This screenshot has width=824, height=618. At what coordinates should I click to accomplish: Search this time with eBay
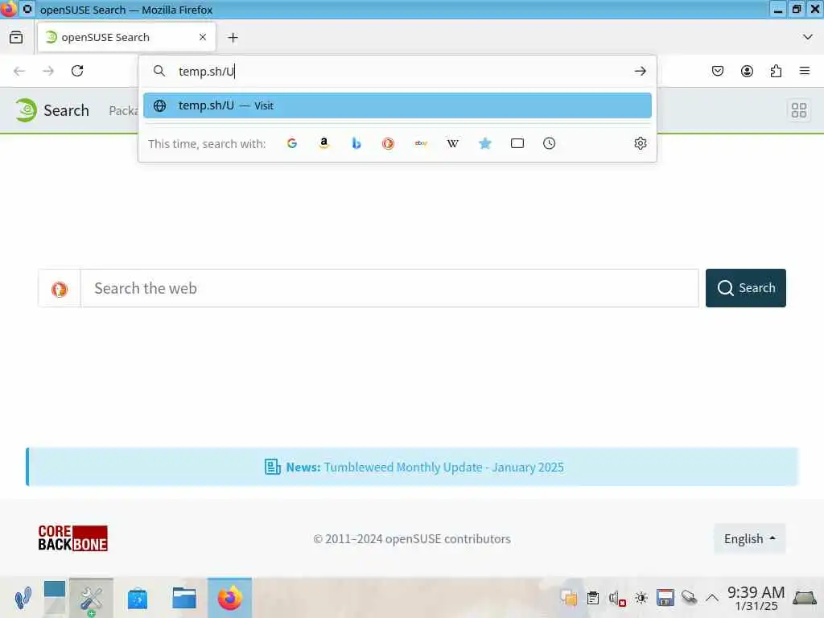click(x=421, y=143)
